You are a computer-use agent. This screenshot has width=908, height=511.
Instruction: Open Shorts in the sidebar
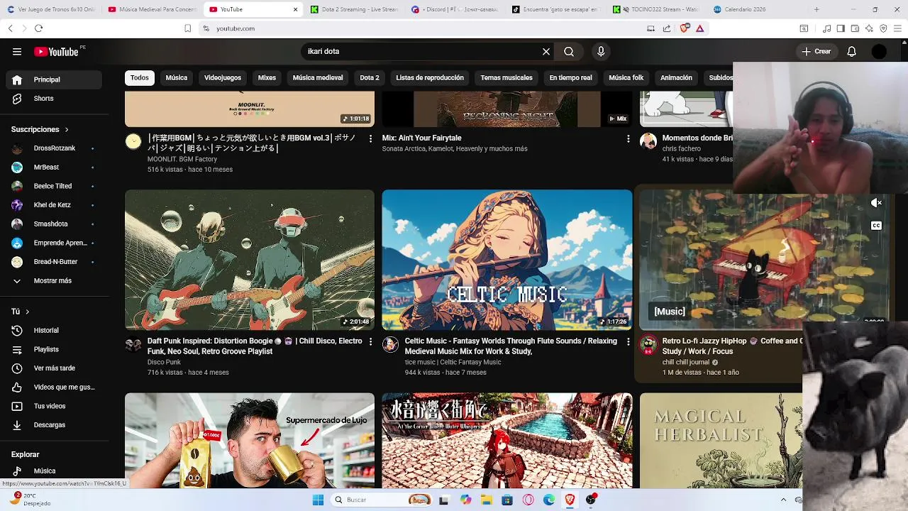tap(54, 99)
